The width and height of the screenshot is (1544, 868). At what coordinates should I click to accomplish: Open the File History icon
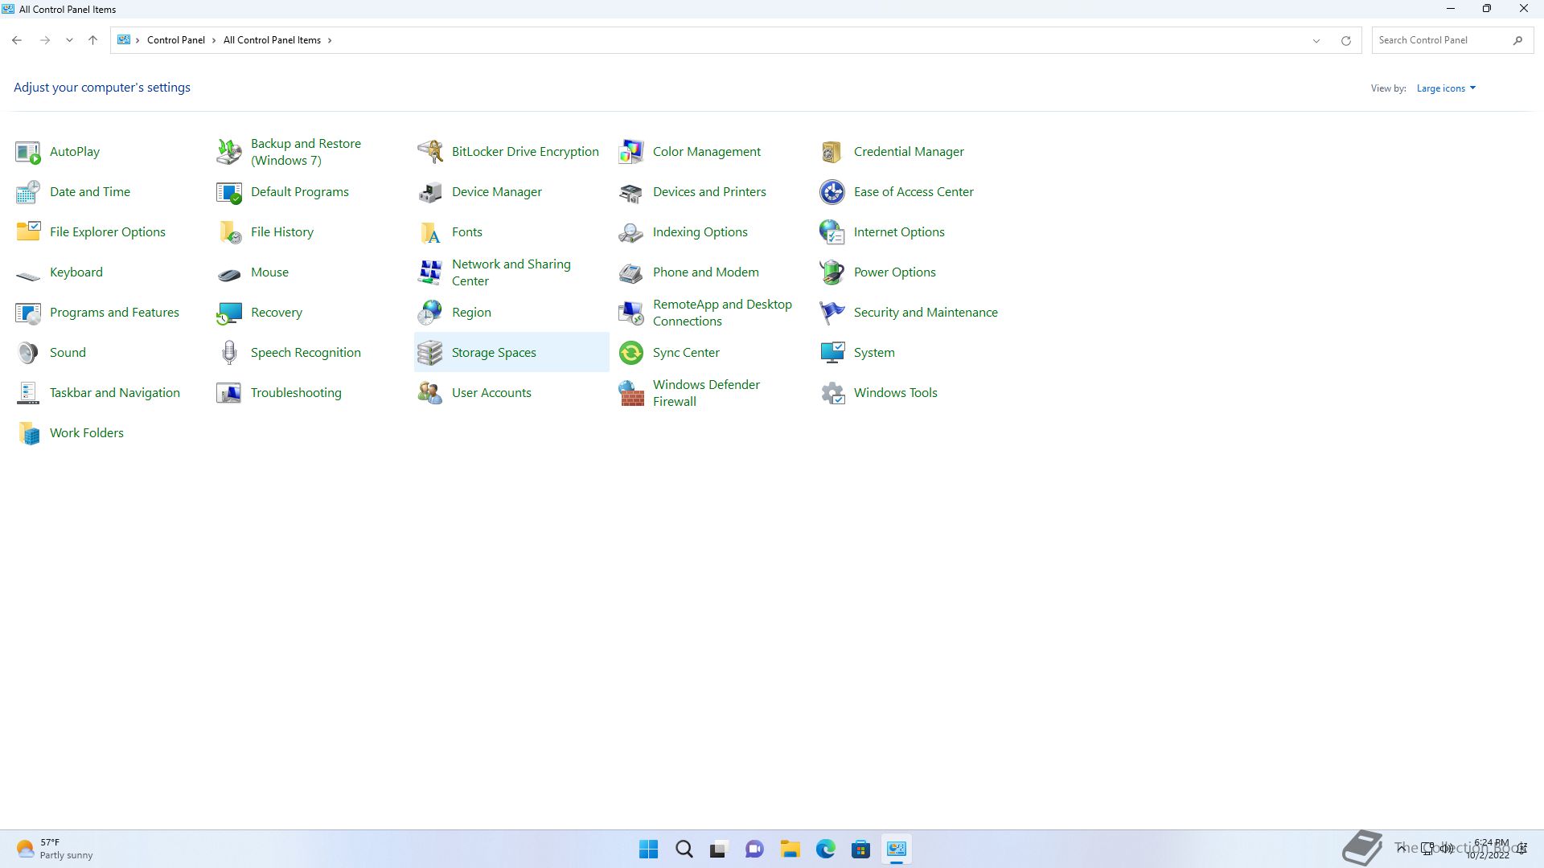229,232
